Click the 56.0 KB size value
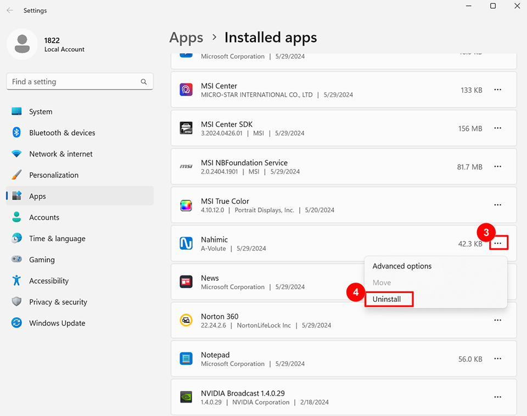This screenshot has height=416, width=527. pyautogui.click(x=470, y=359)
